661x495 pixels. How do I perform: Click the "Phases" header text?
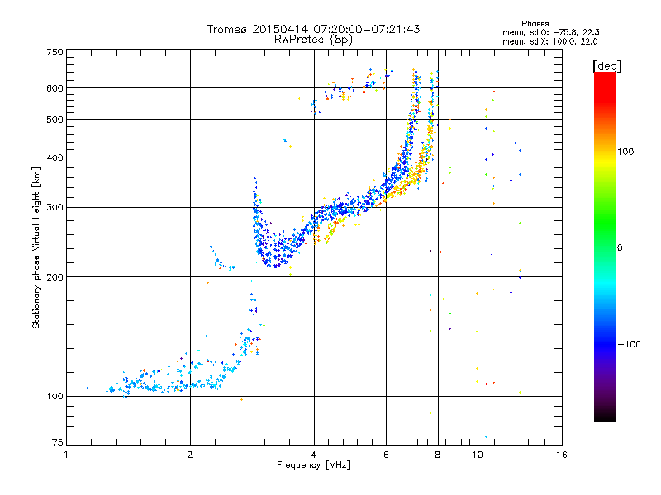pos(535,24)
